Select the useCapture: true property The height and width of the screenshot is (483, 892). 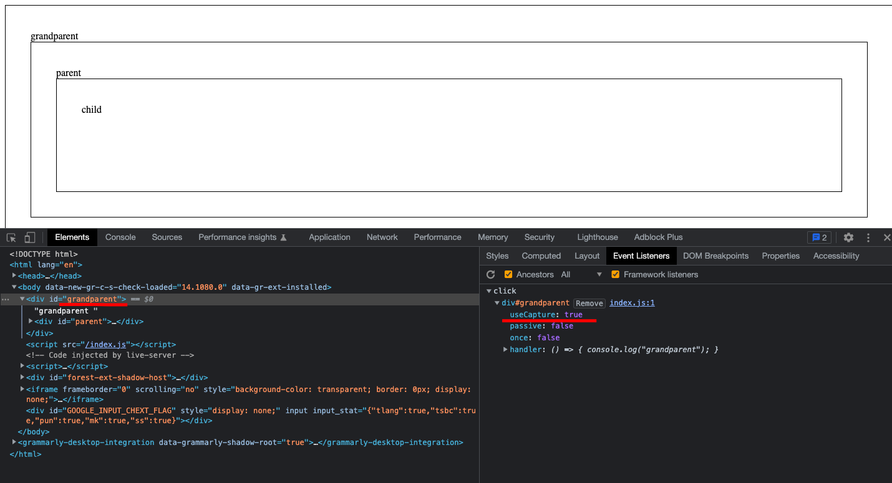546,315
